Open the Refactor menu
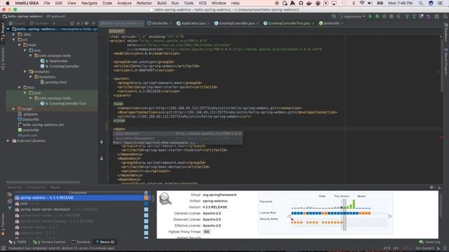449x252 pixels. click(144, 3)
